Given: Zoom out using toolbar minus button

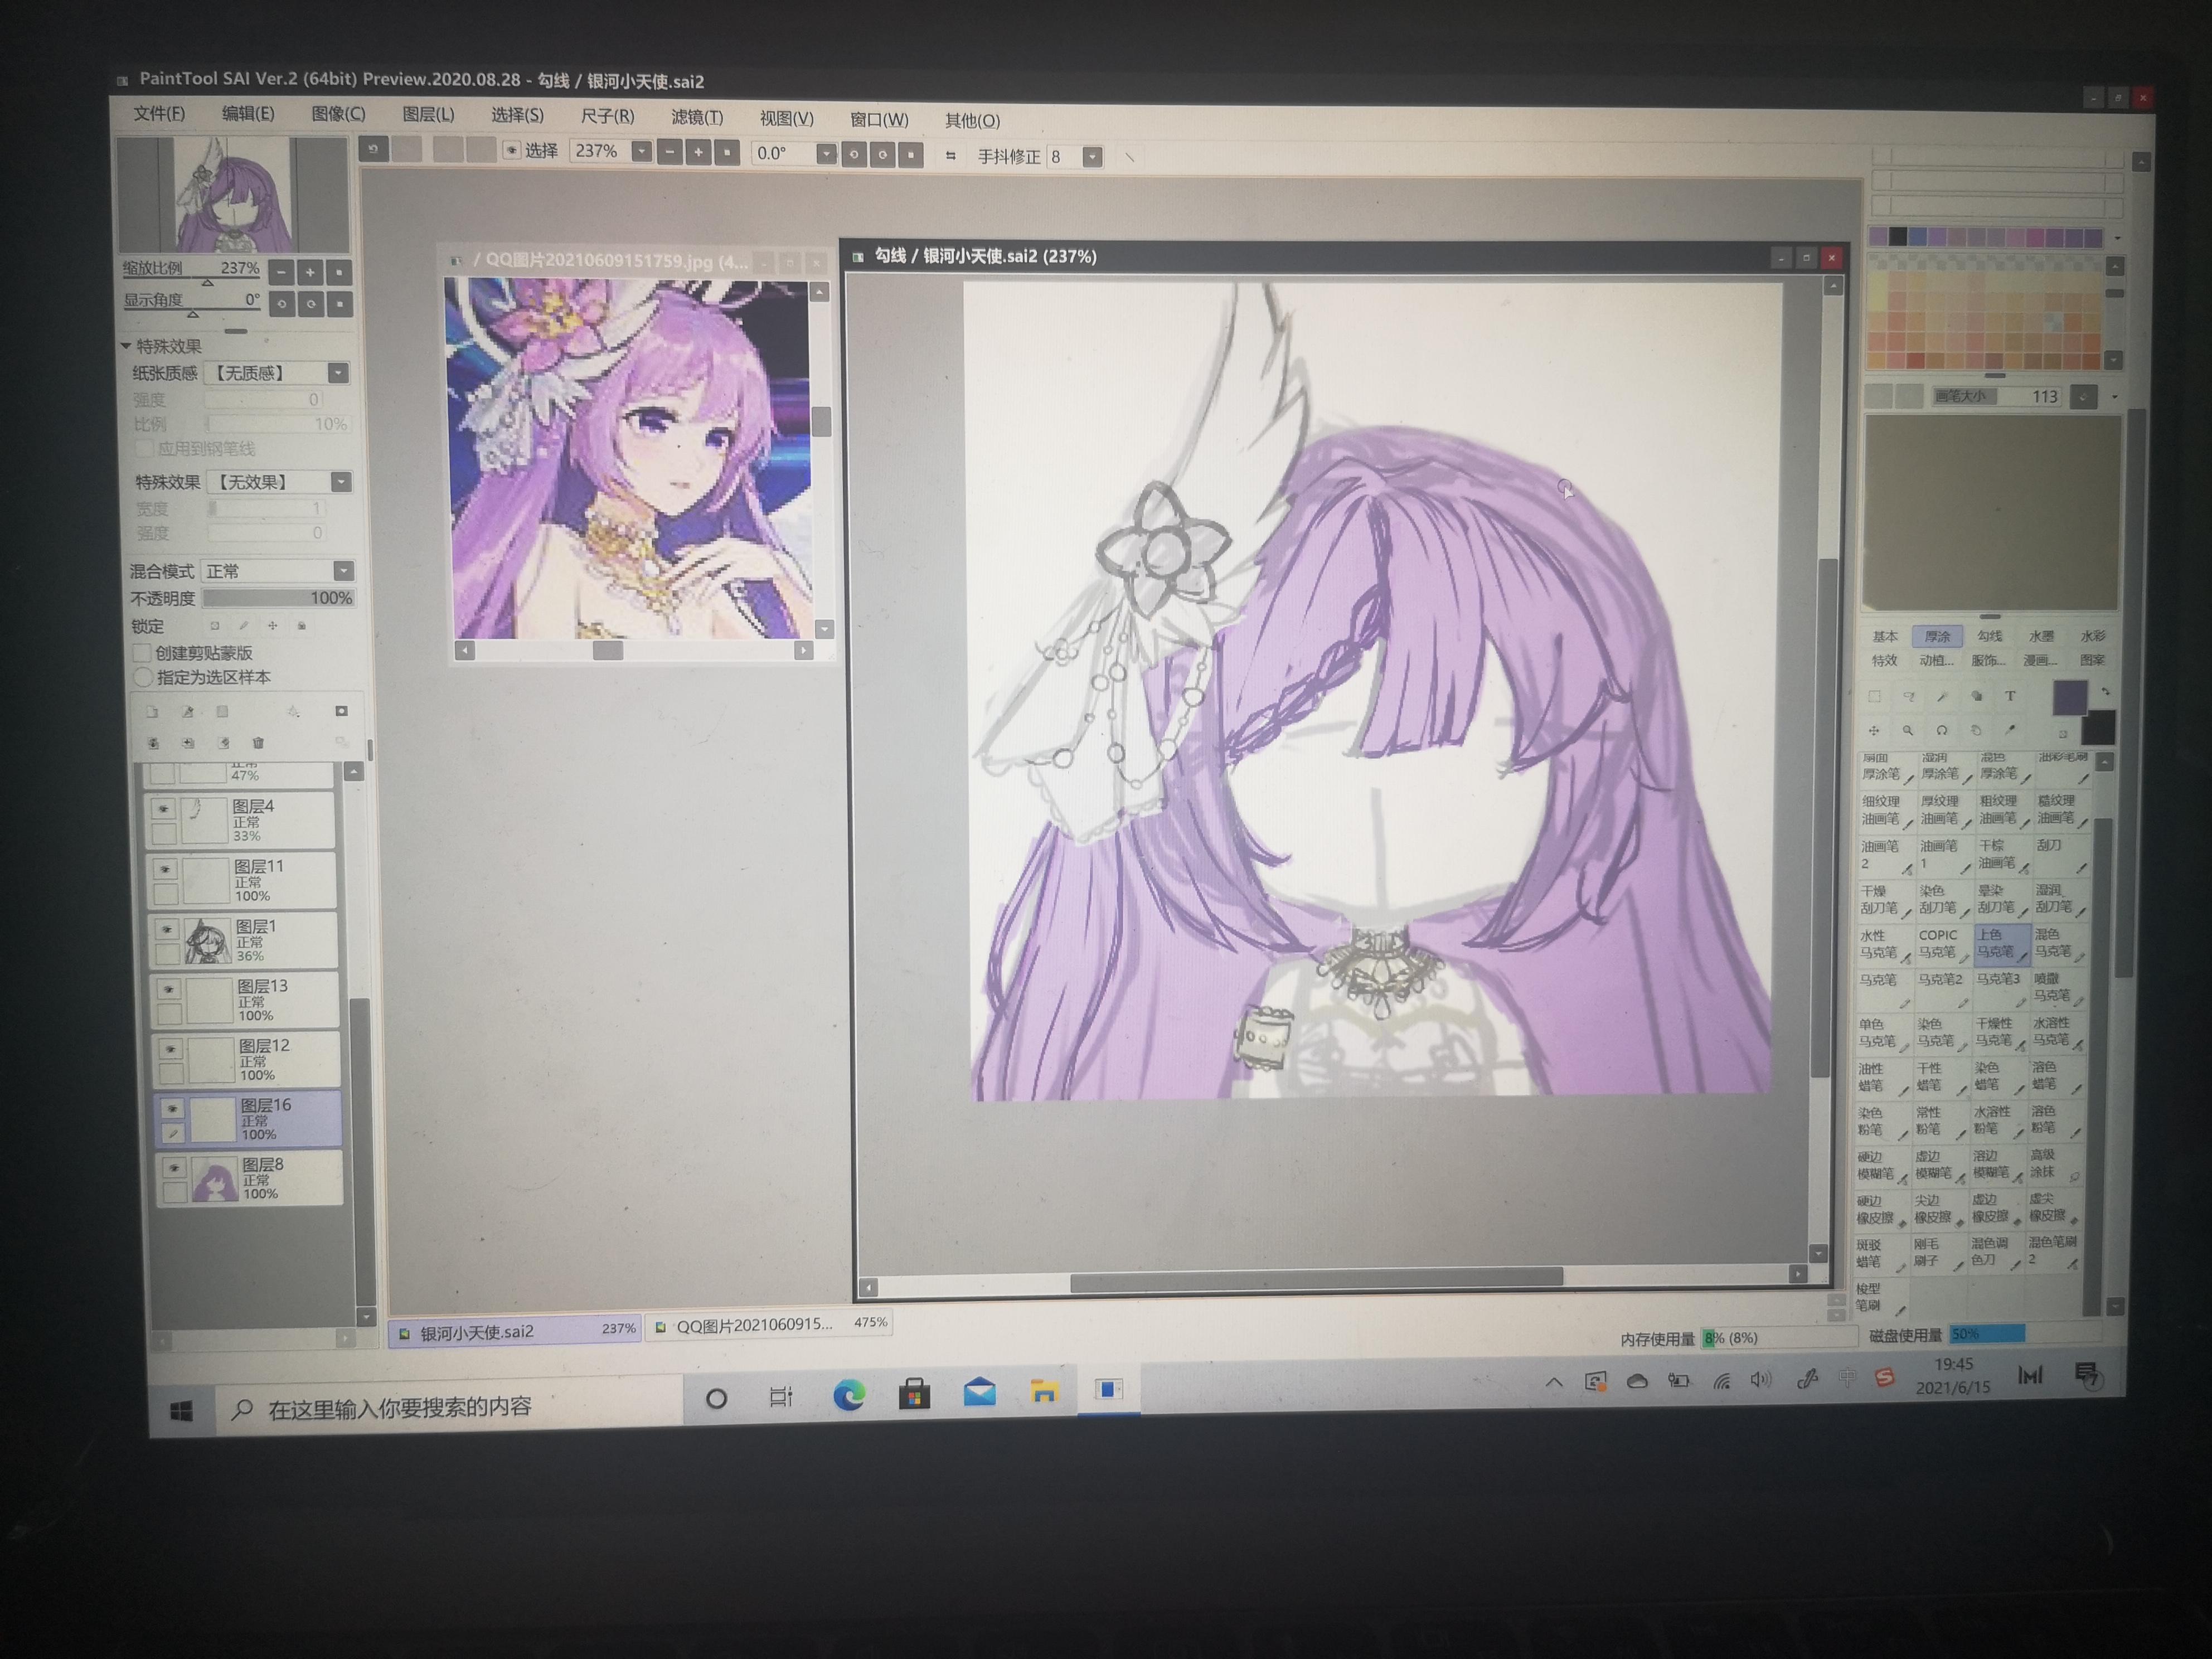Looking at the screenshot, I should [669, 153].
